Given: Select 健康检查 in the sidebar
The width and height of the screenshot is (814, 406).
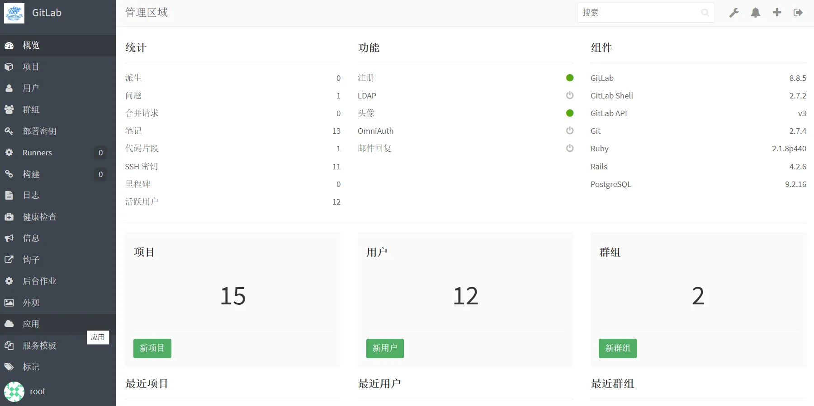Looking at the screenshot, I should 40,217.
